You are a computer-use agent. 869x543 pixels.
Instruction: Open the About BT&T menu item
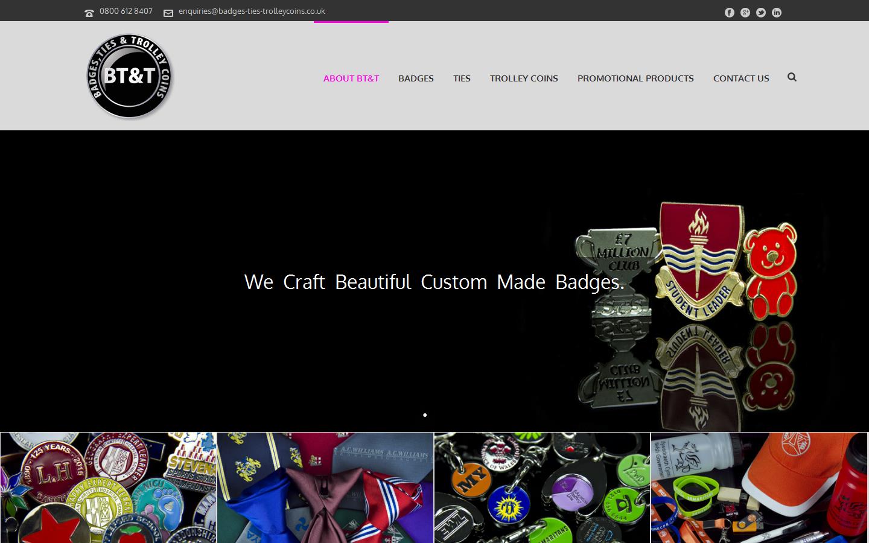tap(351, 78)
